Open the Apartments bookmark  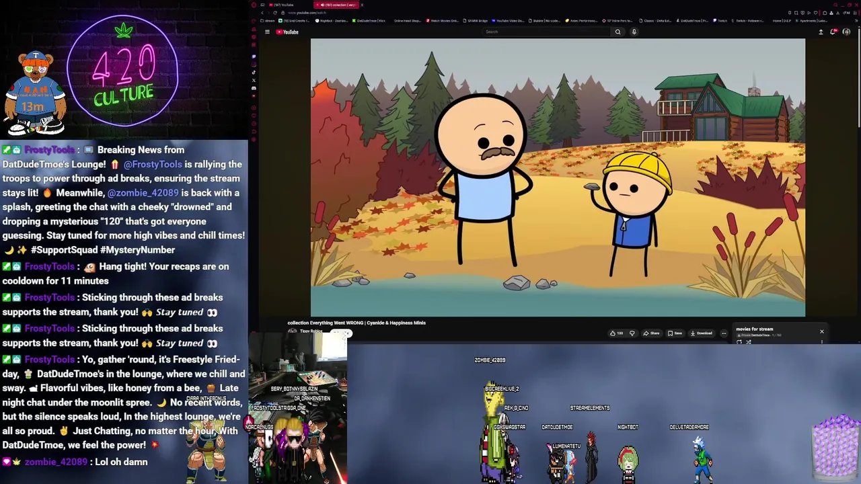pos(813,21)
